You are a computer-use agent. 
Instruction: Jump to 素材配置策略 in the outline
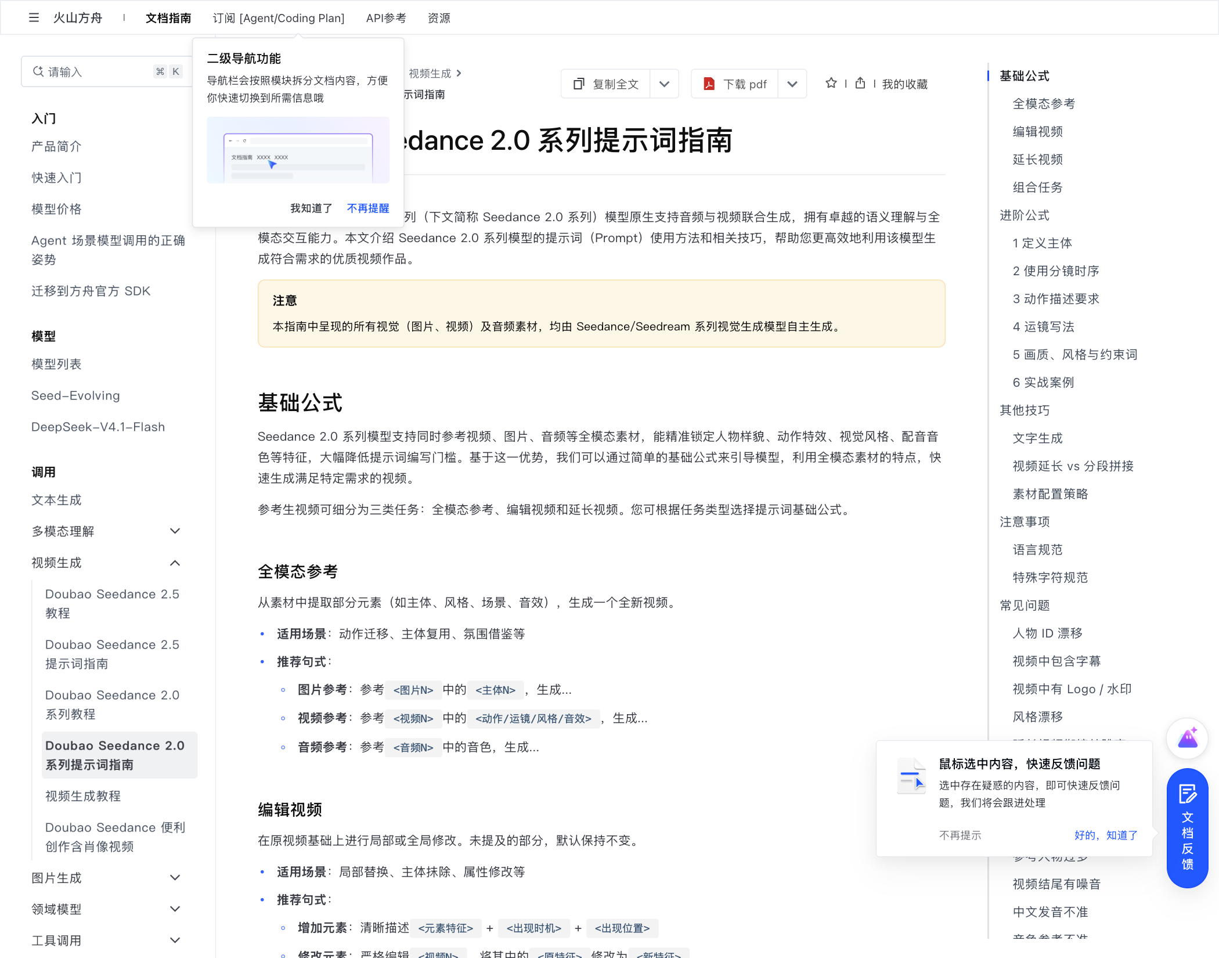tap(1050, 494)
